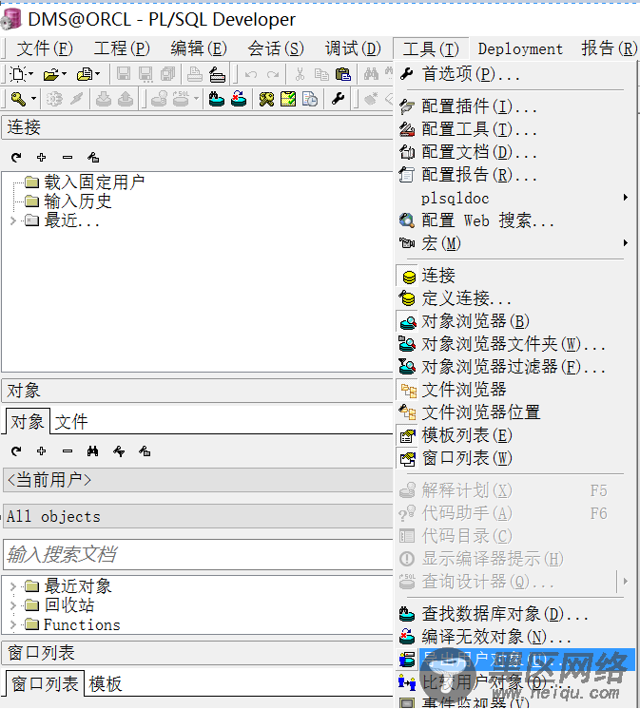Choose 首选项(P)... from the tools menu

click(515, 74)
